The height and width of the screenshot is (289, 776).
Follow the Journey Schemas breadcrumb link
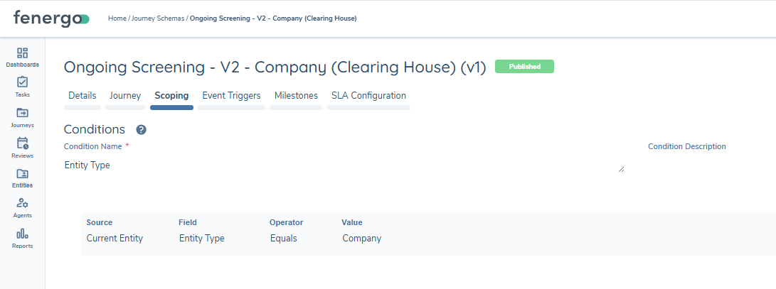pos(158,18)
